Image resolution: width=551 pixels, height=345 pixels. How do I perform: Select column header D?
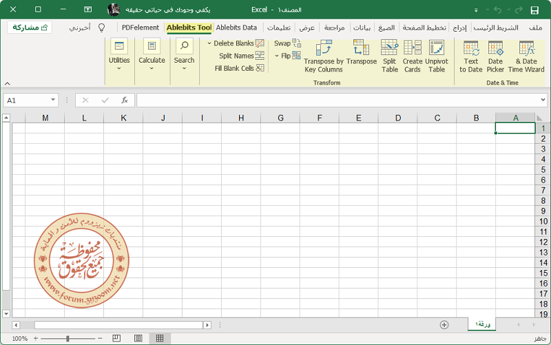[398, 118]
